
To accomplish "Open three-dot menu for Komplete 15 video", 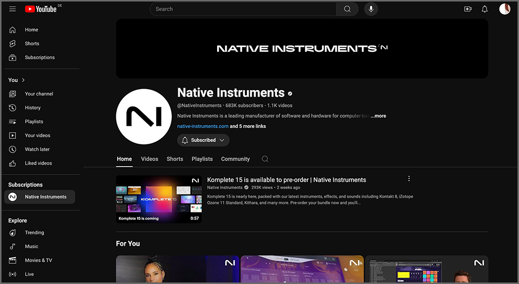I will [409, 179].
